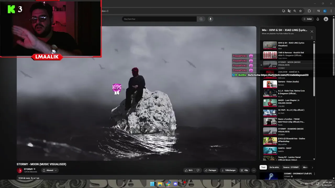This screenshot has width=335, height=188.
Task: Like the video with thumbs up 86 k
Action: point(189,170)
